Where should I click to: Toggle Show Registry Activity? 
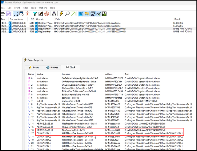81,13
